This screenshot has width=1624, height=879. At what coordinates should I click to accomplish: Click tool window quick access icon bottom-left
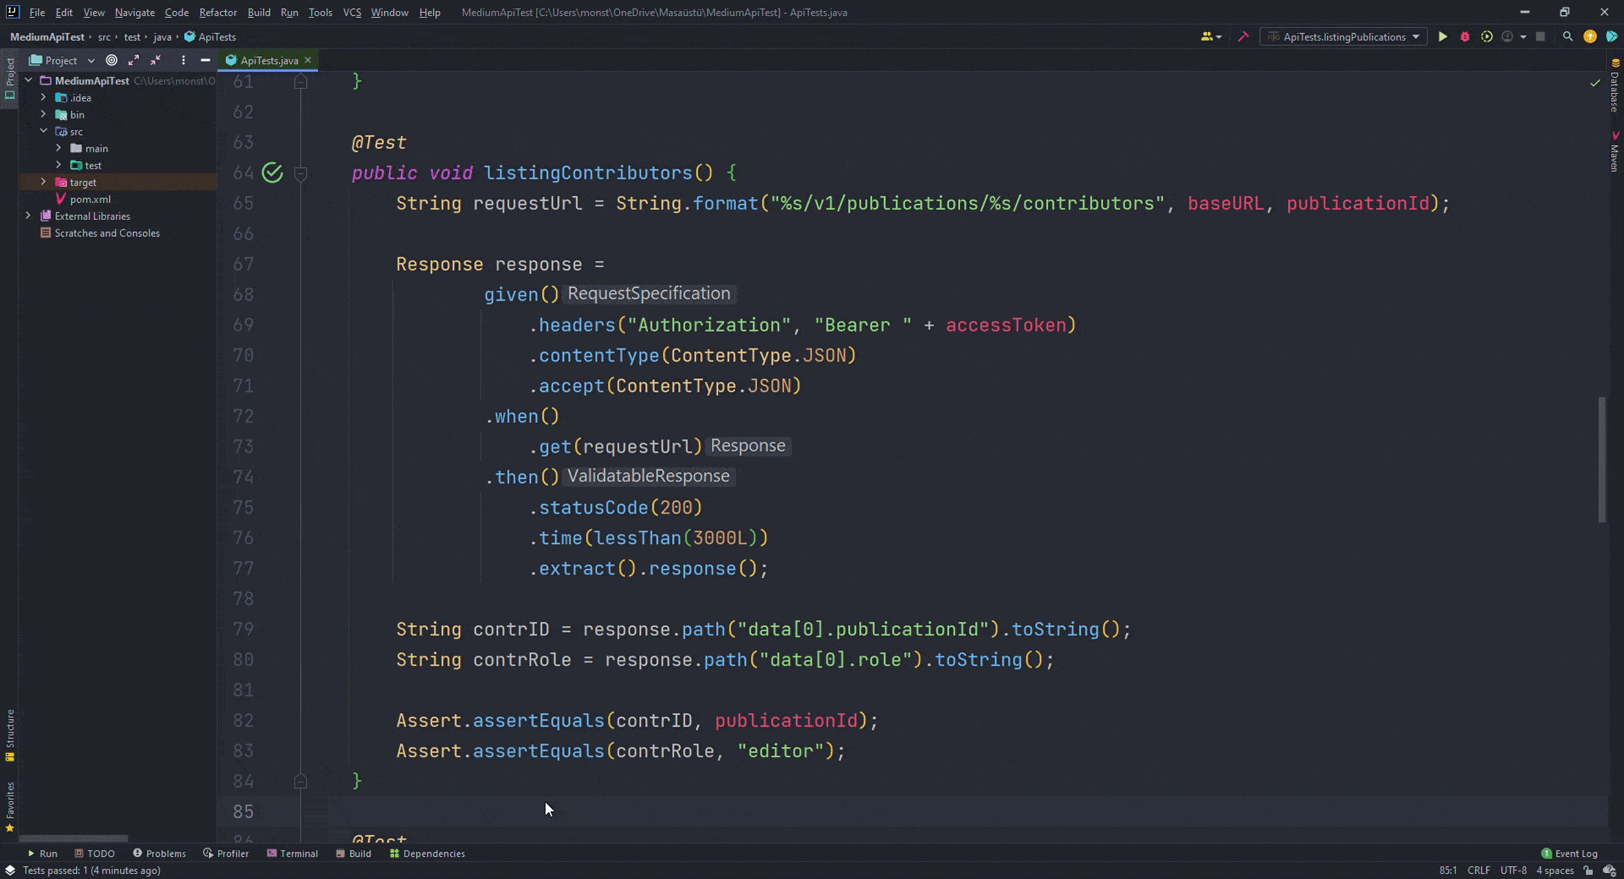pos(9,871)
